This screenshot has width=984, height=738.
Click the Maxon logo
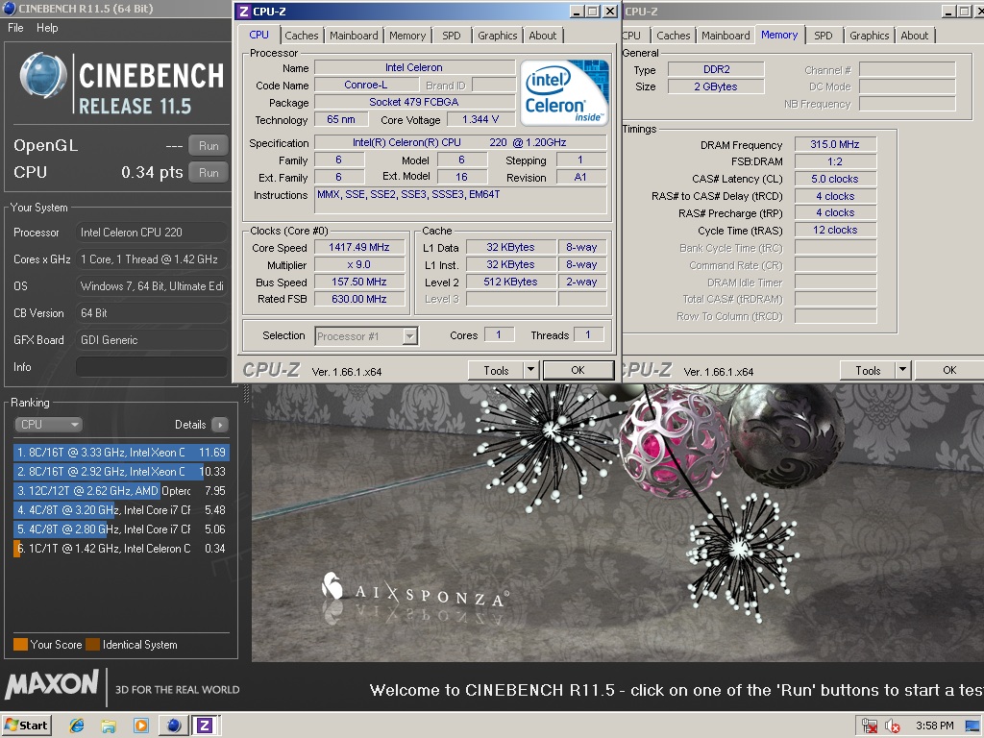pyautogui.click(x=52, y=684)
